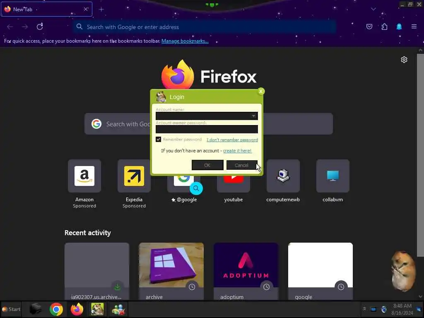The width and height of the screenshot is (424, 318).
Task: Focus the Search with Google address bar
Action: [205, 27]
